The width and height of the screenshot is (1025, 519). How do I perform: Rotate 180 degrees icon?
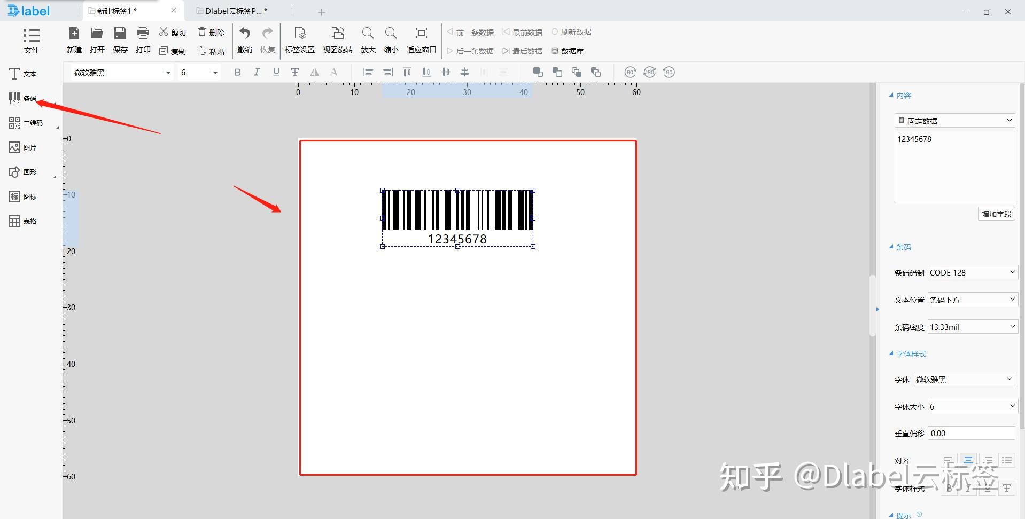(650, 72)
